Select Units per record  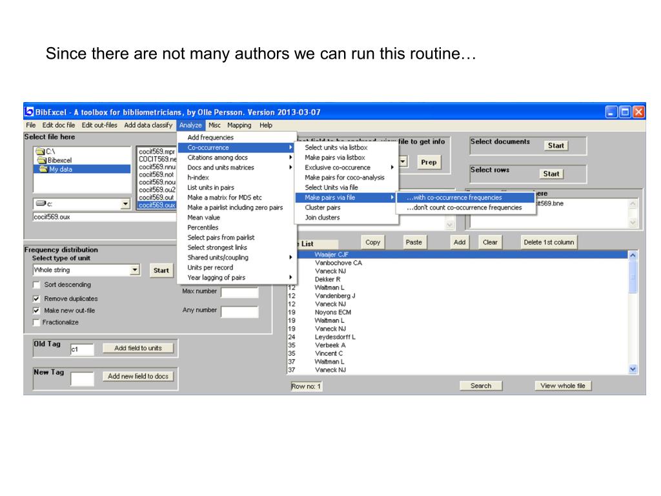coord(236,267)
